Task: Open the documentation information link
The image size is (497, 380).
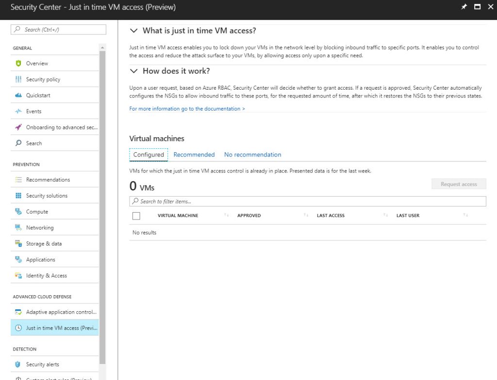Action: pyautogui.click(x=187, y=109)
